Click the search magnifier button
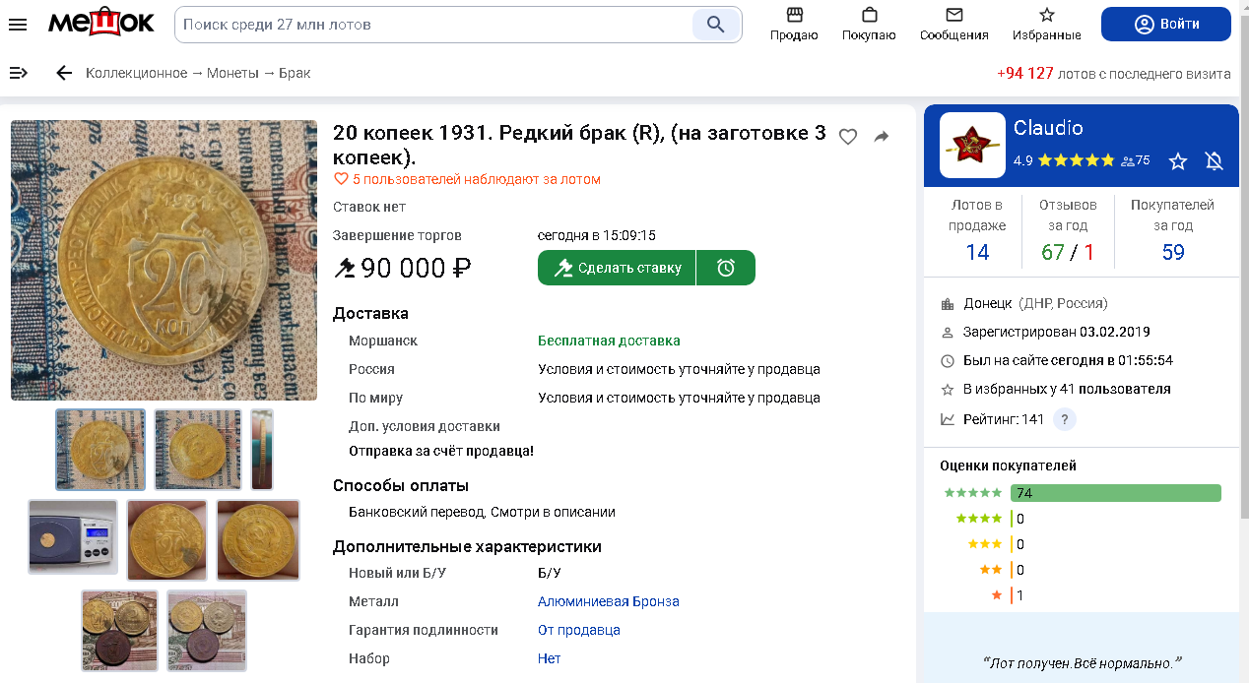 coord(715,25)
